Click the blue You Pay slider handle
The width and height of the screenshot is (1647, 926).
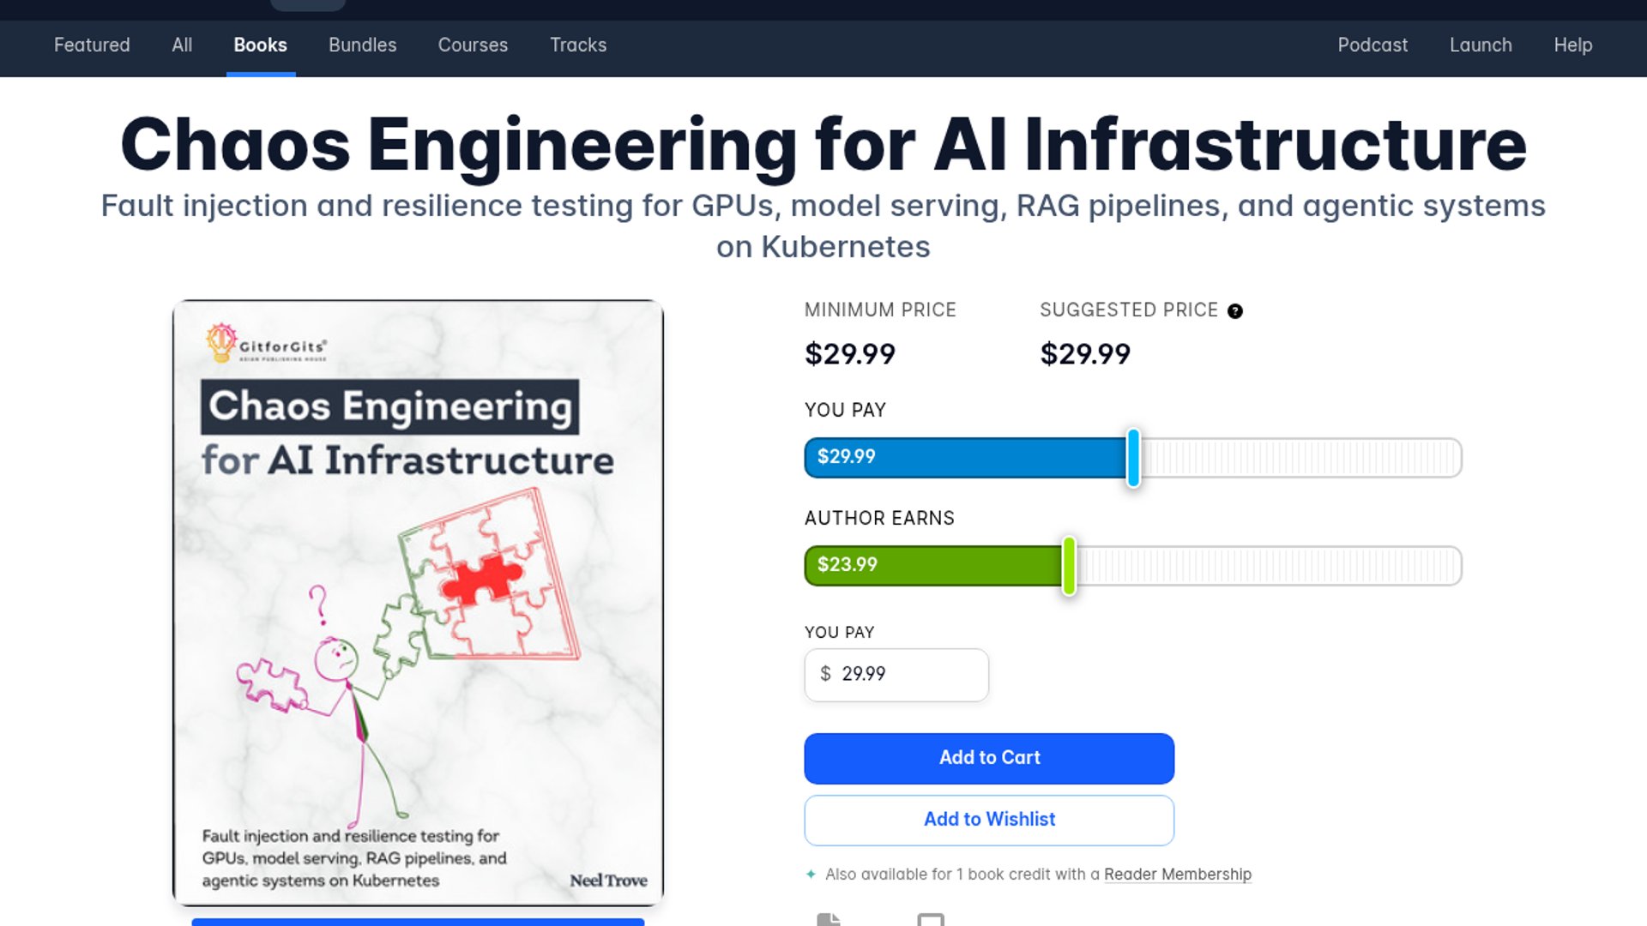pos(1133,458)
